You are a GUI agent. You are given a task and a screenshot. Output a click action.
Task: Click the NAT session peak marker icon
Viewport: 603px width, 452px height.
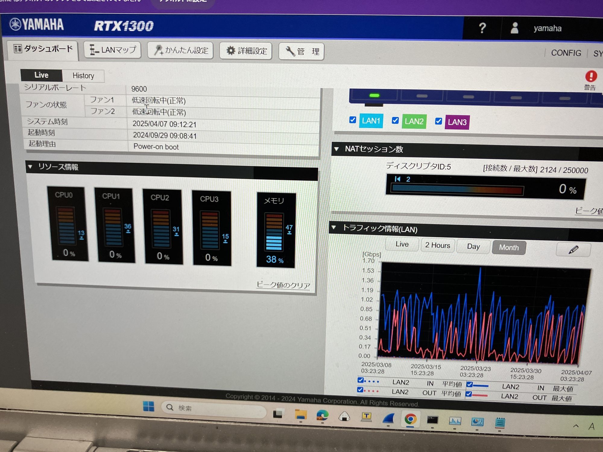(398, 179)
